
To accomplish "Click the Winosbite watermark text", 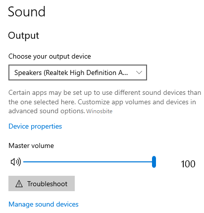I will pyautogui.click(x=99, y=111).
